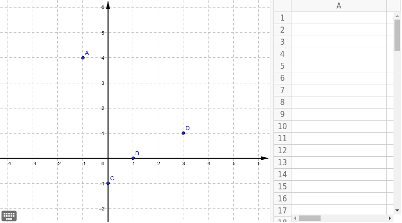Select spreadsheet row 10 header

click(x=282, y=127)
